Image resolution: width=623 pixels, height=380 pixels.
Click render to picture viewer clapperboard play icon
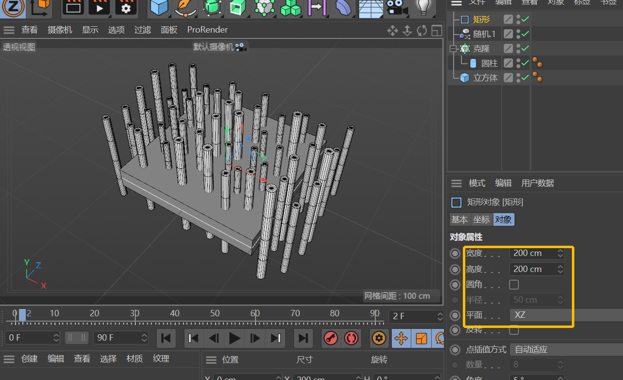(99, 7)
